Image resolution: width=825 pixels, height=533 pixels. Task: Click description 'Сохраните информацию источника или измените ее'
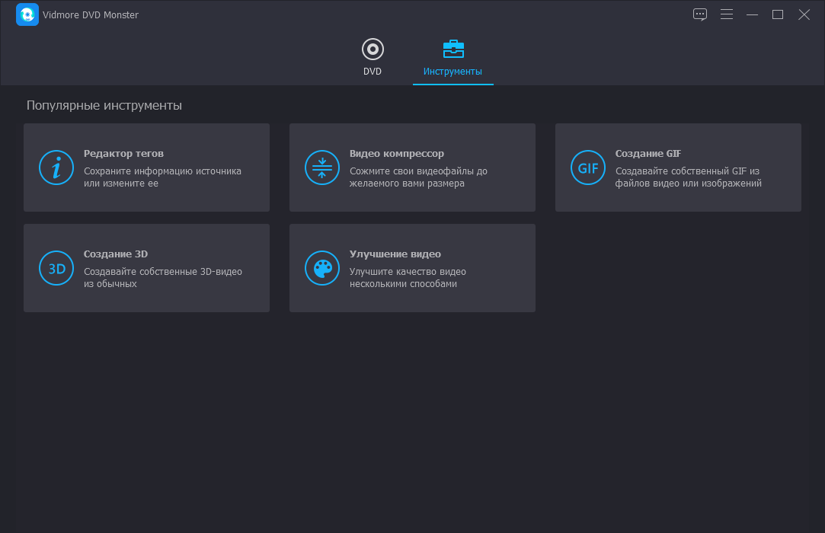click(x=162, y=177)
